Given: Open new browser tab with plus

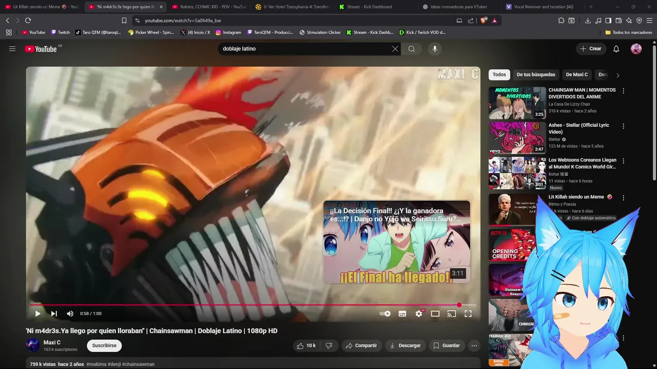Looking at the screenshot, I should coord(591,7).
